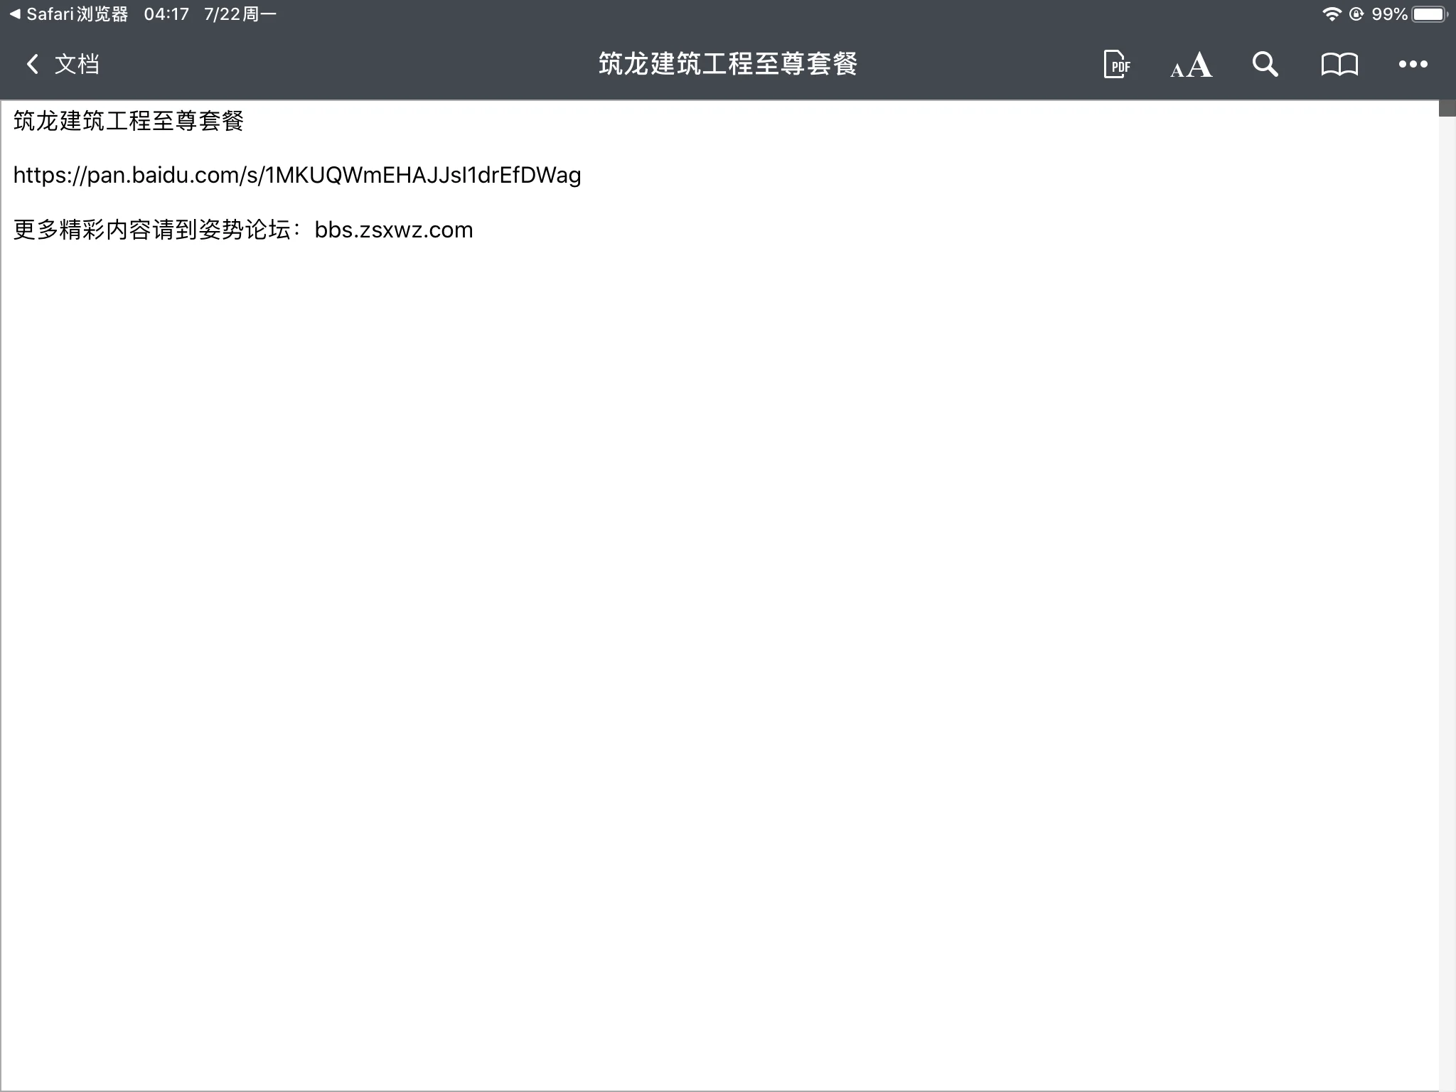Image resolution: width=1456 pixels, height=1092 pixels.
Task: Tap the document heading 筑龙建筑工程至尊套餐 in body
Action: pos(129,121)
